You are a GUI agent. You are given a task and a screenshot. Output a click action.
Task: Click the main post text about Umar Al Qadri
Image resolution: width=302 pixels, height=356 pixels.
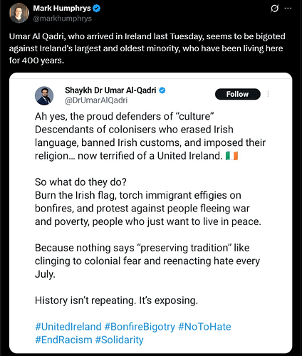[147, 48]
